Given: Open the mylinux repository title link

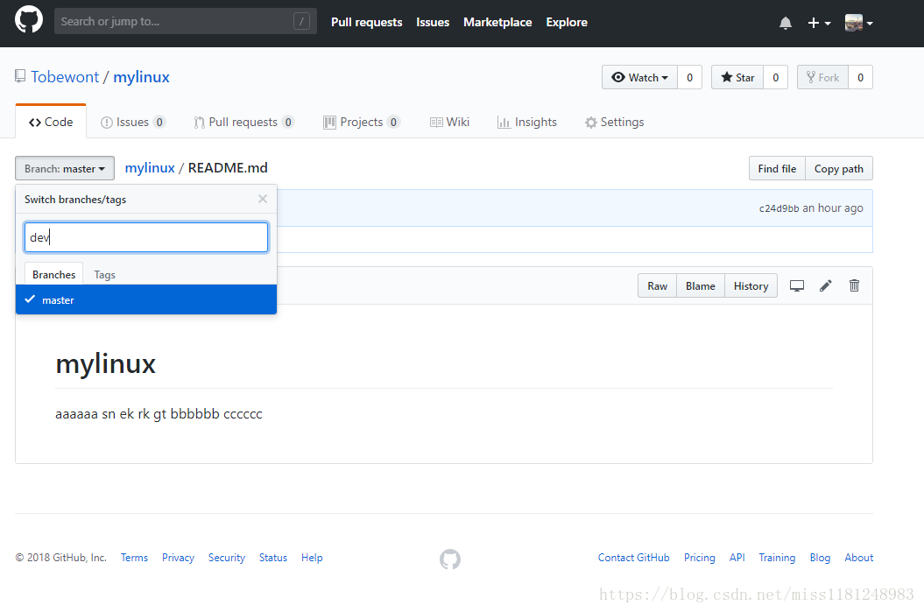Looking at the screenshot, I should point(141,77).
